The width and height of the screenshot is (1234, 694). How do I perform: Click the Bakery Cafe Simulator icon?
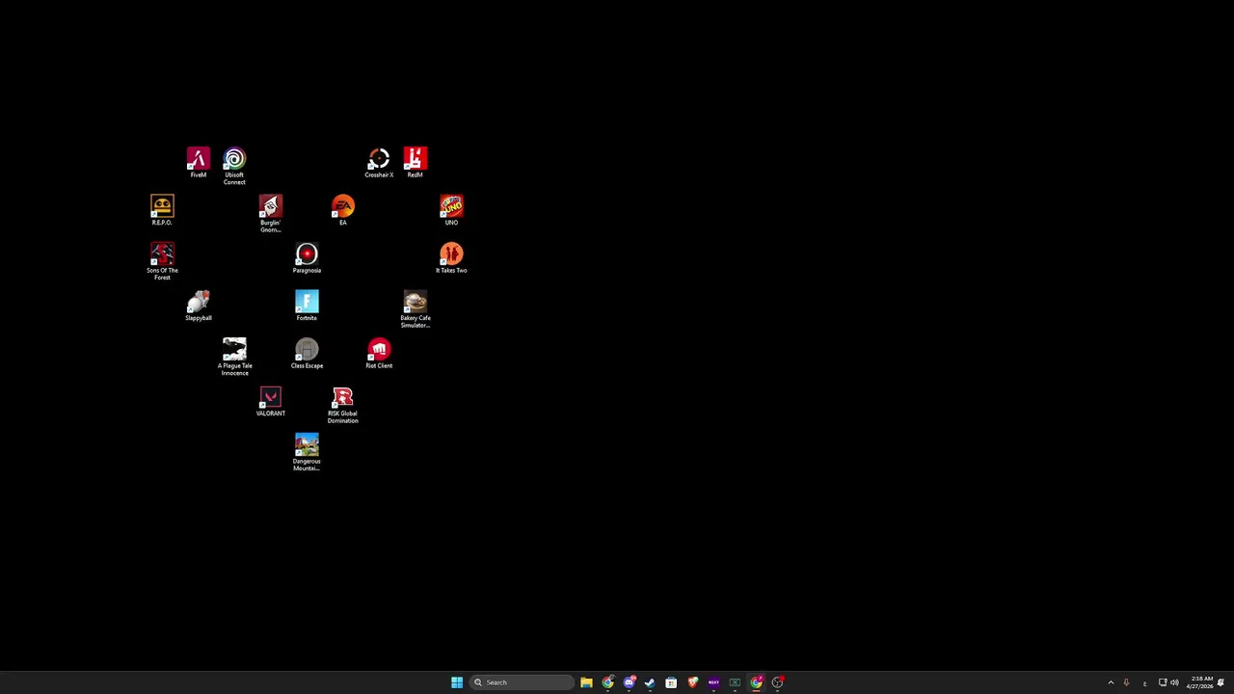tap(415, 309)
